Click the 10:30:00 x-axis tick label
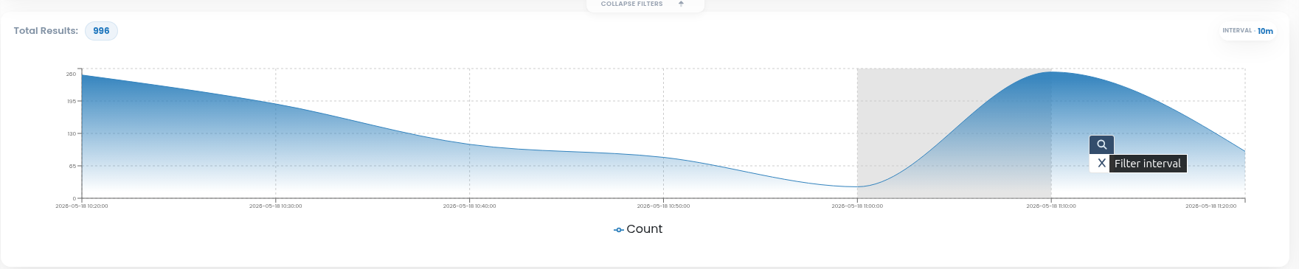Image resolution: width=1299 pixels, height=269 pixels. [x=276, y=206]
